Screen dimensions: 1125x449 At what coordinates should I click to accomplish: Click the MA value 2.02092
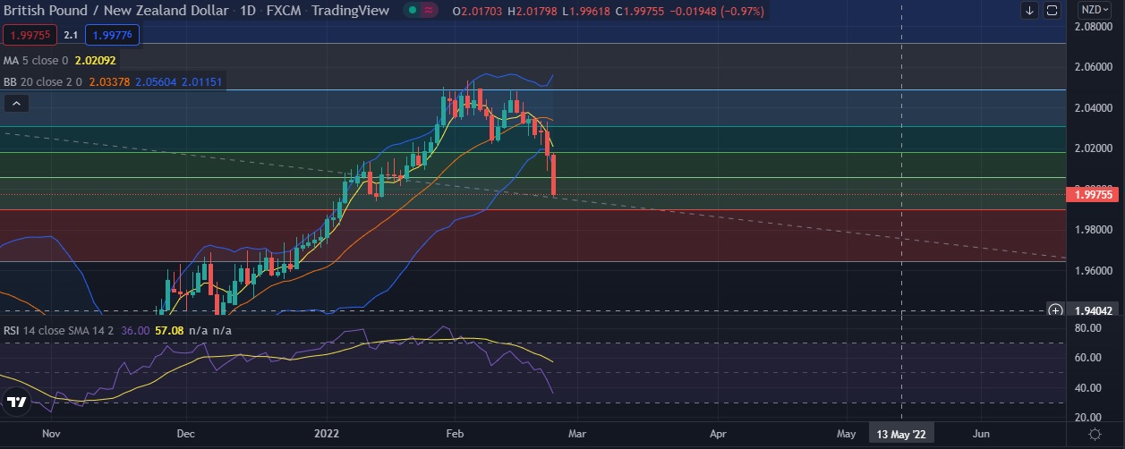(95, 61)
